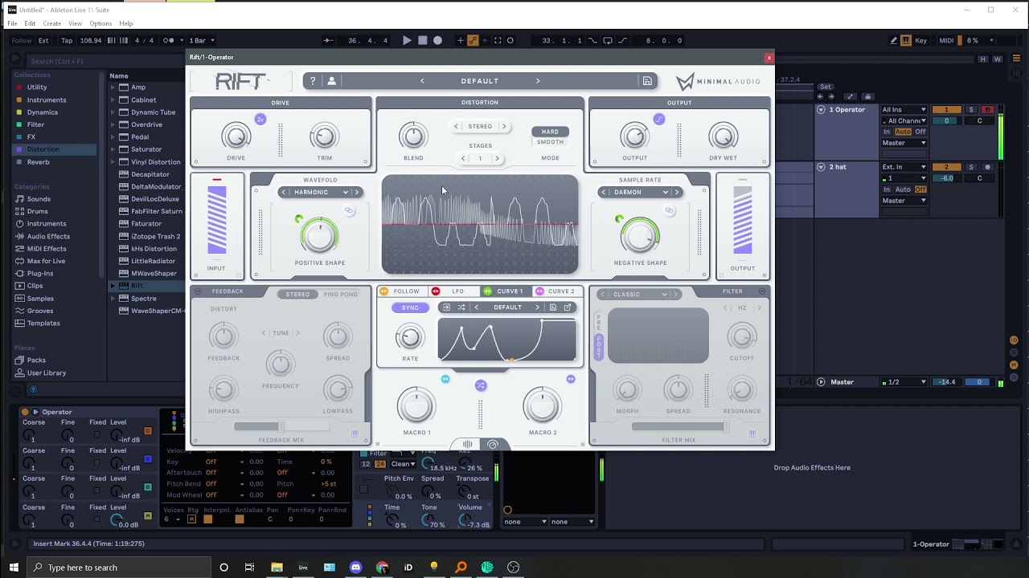Image resolution: width=1029 pixels, height=578 pixels.
Task: Toggle 2x oversampling in Drive section
Action: (260, 119)
